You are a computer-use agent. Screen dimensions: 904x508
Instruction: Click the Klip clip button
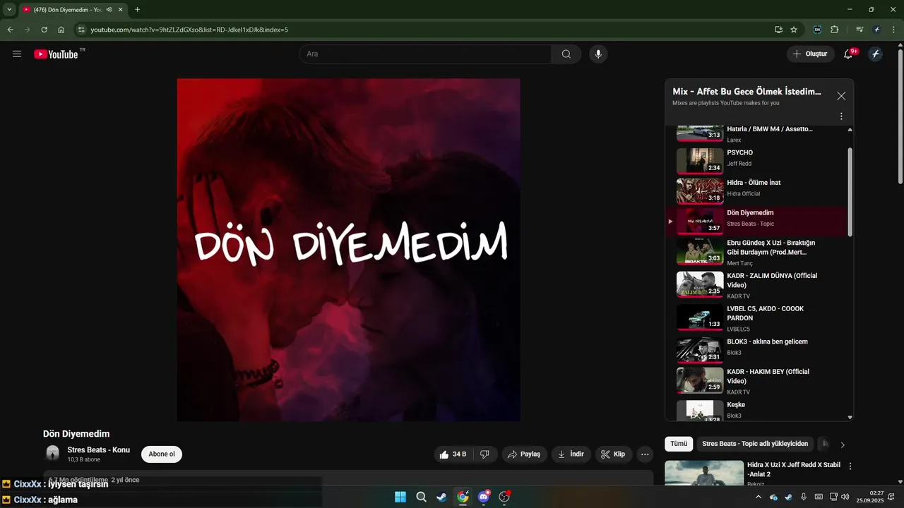point(614,454)
